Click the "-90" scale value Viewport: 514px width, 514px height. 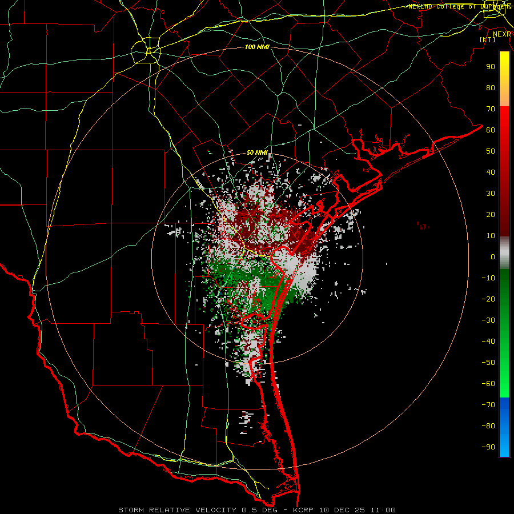[488, 447]
